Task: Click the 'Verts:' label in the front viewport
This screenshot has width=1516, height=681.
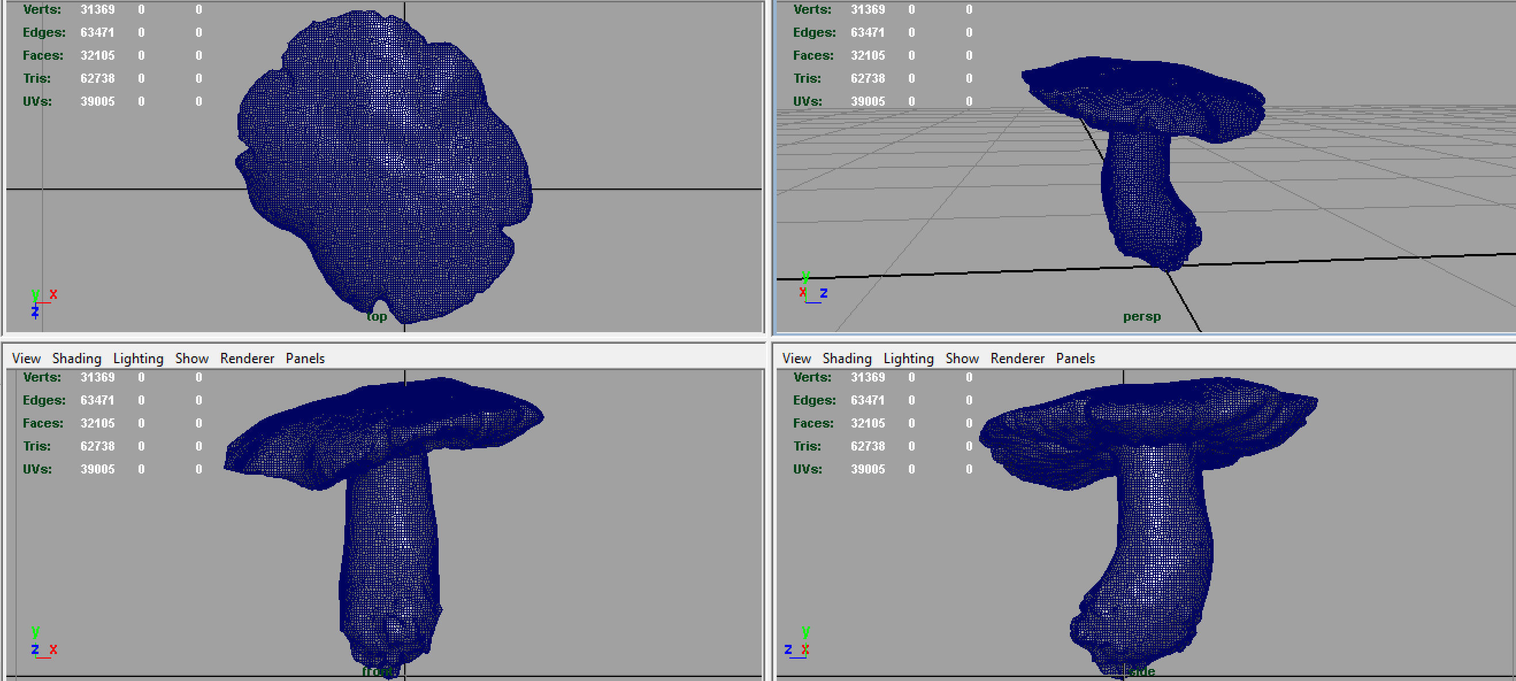Action: tap(42, 377)
